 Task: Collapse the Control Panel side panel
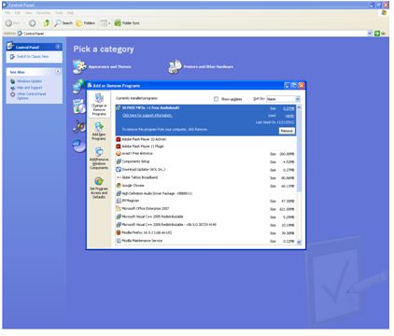(x=58, y=47)
